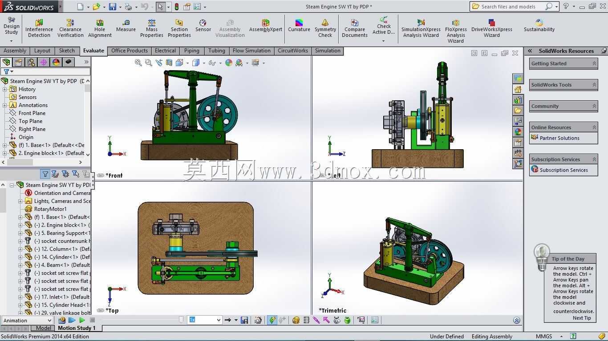The height and width of the screenshot is (341, 608).
Task: Open Appearances, Scenes and Decals pane
Action: click(518, 132)
